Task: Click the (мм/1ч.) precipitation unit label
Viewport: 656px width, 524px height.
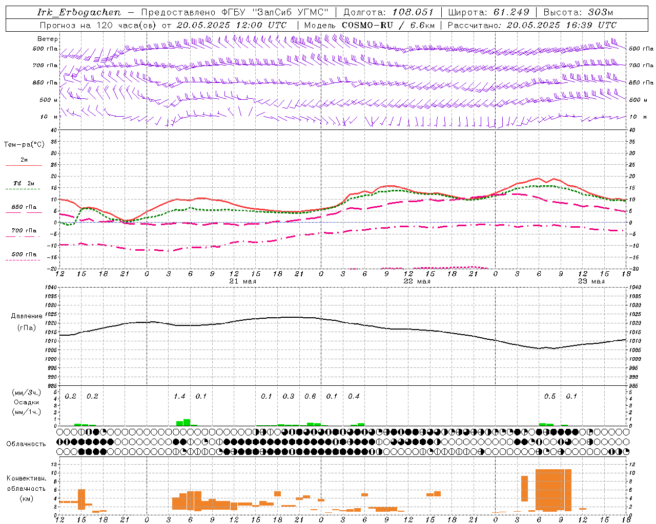Action: (x=27, y=412)
